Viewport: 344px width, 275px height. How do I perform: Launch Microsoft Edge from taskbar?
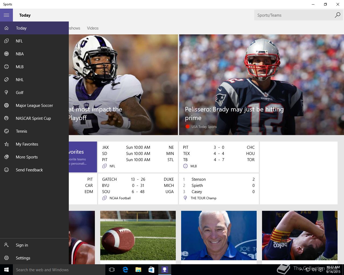(x=125, y=270)
